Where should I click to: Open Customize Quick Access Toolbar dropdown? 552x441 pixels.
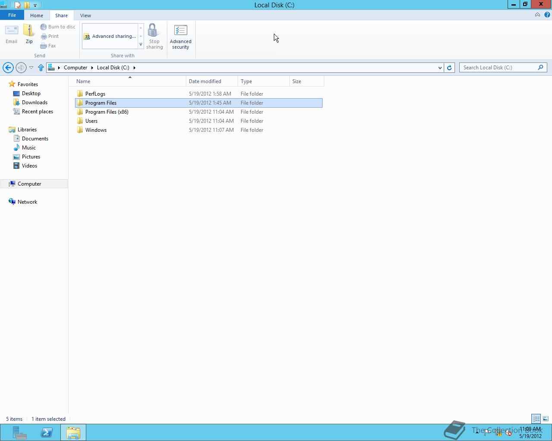35,5
